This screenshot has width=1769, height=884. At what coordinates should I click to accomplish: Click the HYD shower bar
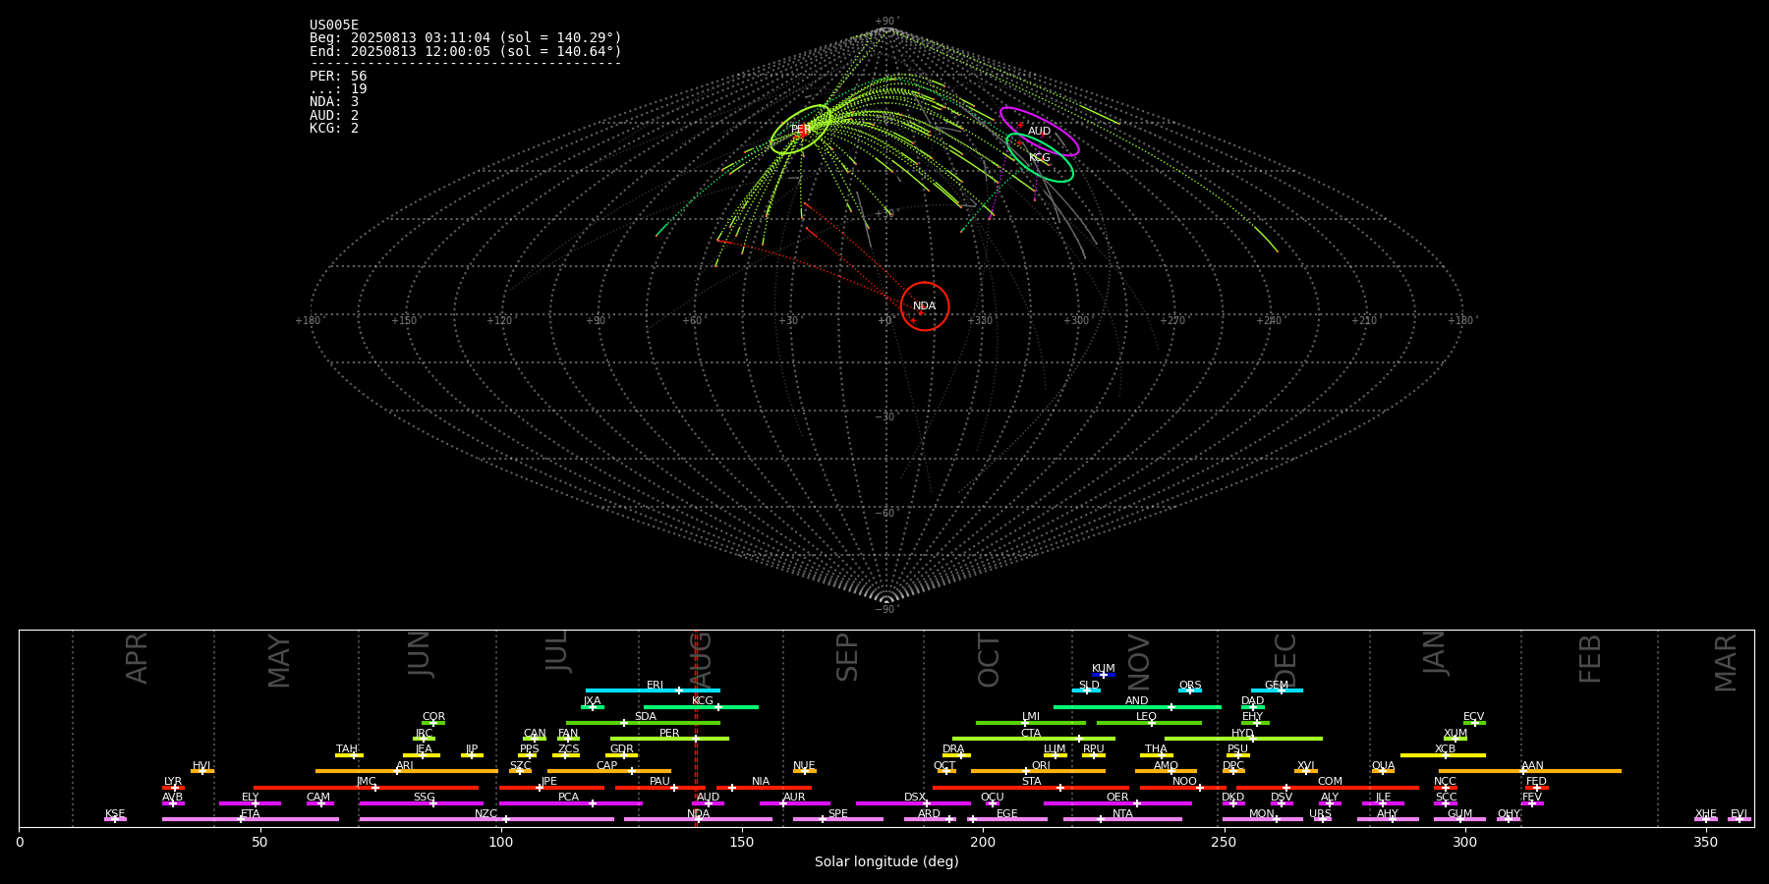point(1243,739)
